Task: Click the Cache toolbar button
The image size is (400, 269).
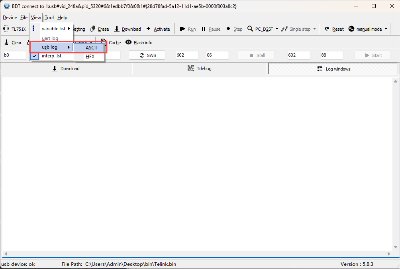Action: [x=111, y=43]
